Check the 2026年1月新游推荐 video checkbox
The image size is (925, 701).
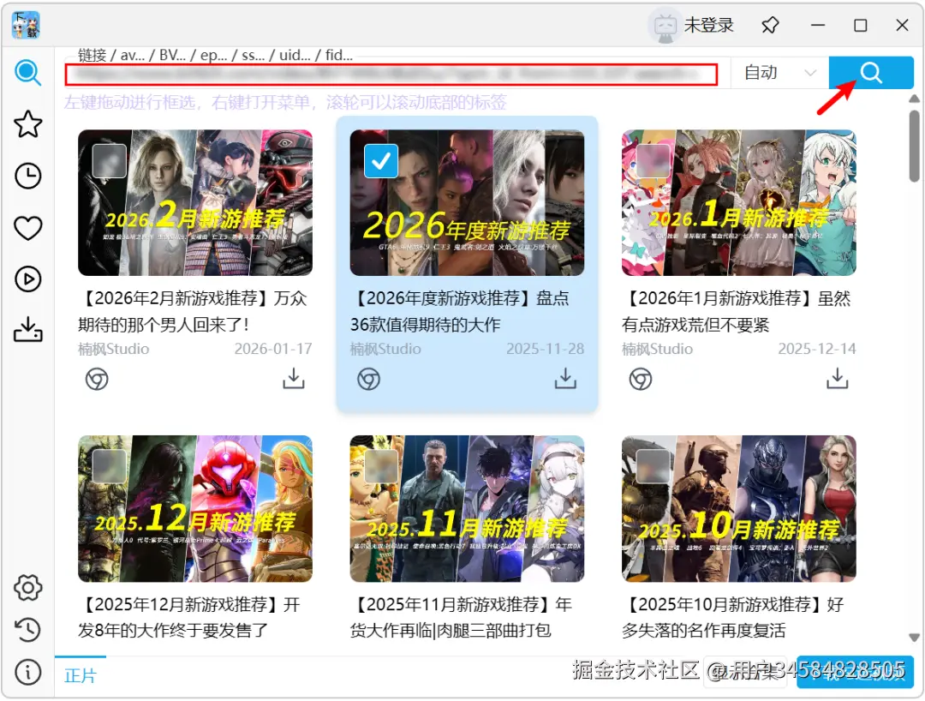(x=653, y=160)
